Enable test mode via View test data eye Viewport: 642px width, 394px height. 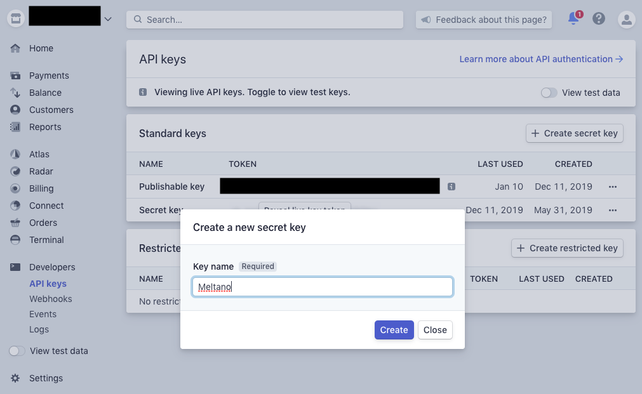point(17,351)
